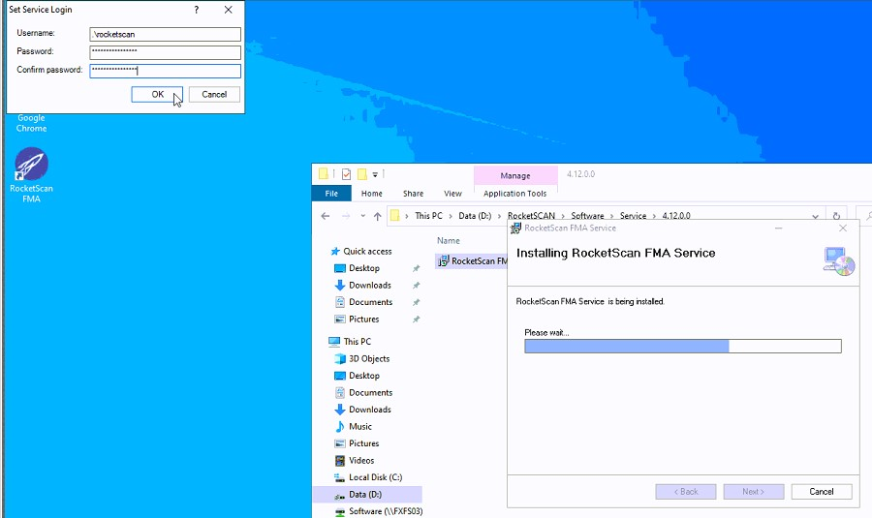This screenshot has width=872, height=518.
Task: Confirm the Set Service Login dialog with OK
Action: tap(157, 95)
